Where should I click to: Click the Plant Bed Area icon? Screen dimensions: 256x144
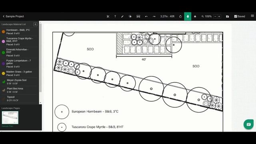click(4, 90)
